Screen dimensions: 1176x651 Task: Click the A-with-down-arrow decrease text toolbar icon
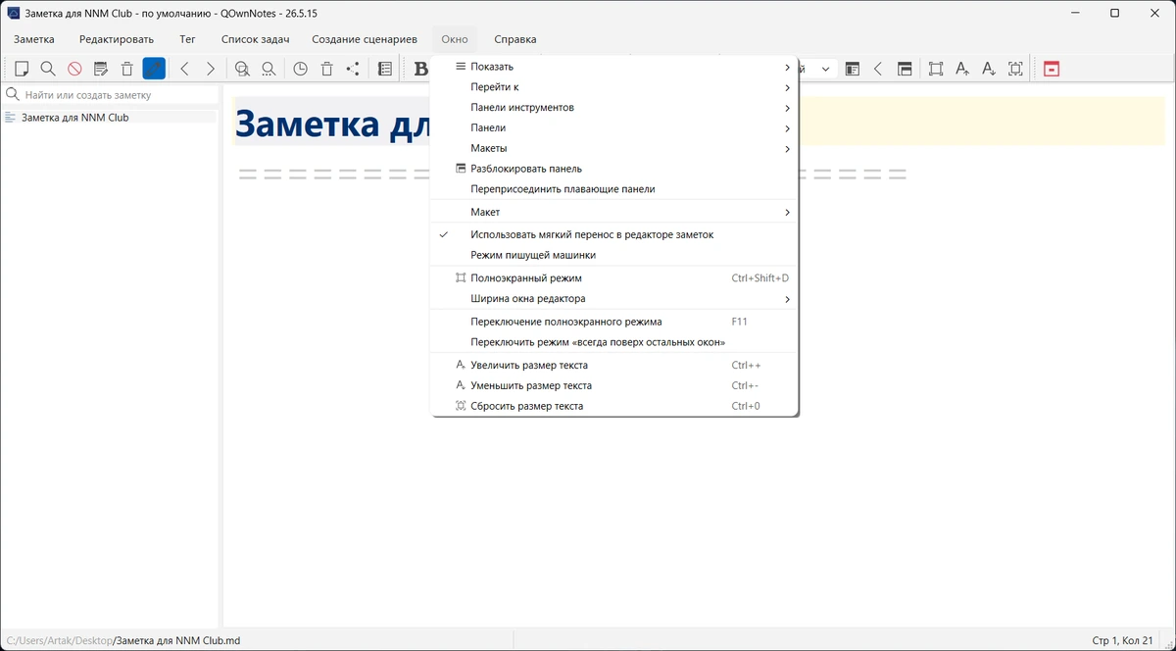pos(989,69)
